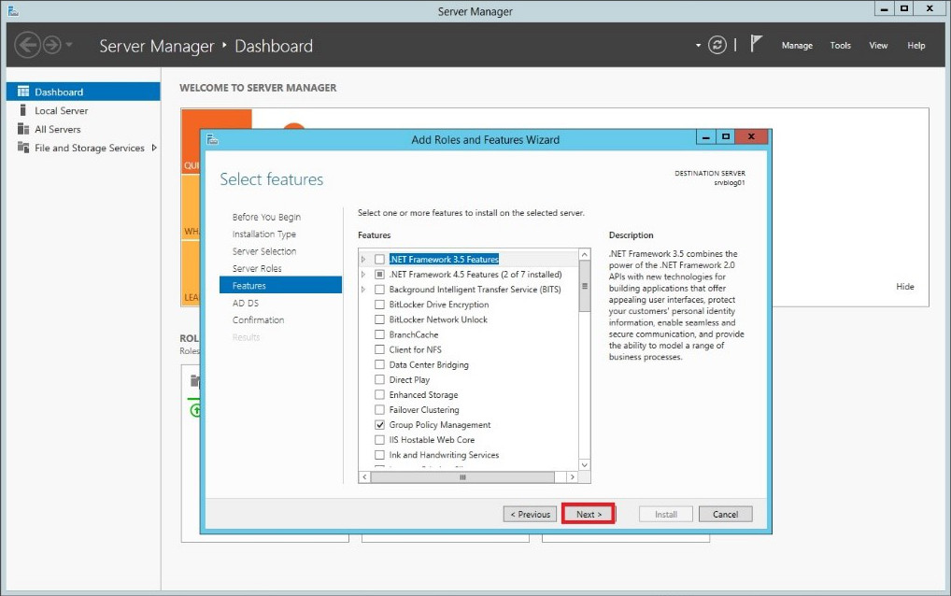
Task: Click the All Servers icon in sidebar
Action: click(x=23, y=129)
